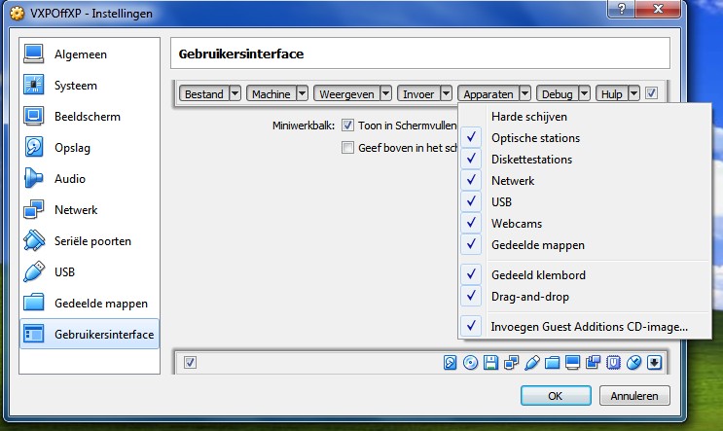Uncheck Webcams in Apparaten menu
723x431 pixels.
click(x=585, y=224)
